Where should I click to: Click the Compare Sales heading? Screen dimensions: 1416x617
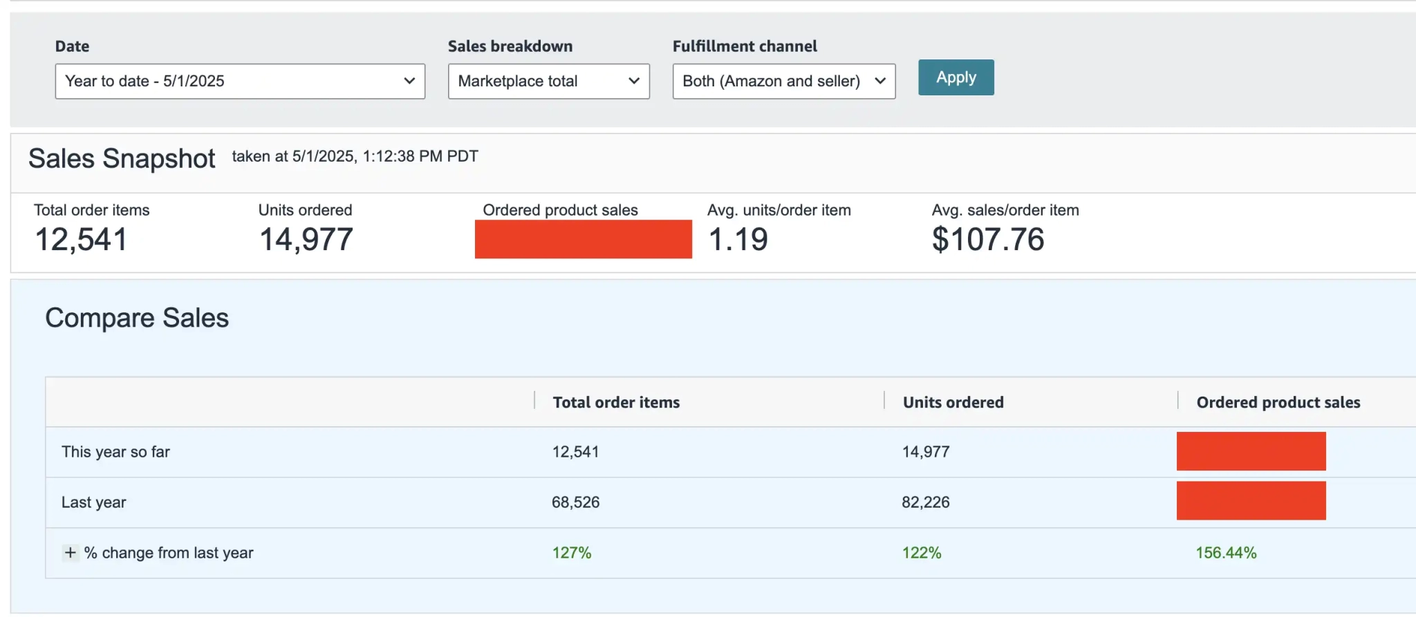pyautogui.click(x=137, y=318)
